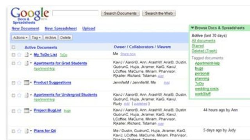
Task: Filter by planning tag in sidebar
Action: [x=202, y=79]
